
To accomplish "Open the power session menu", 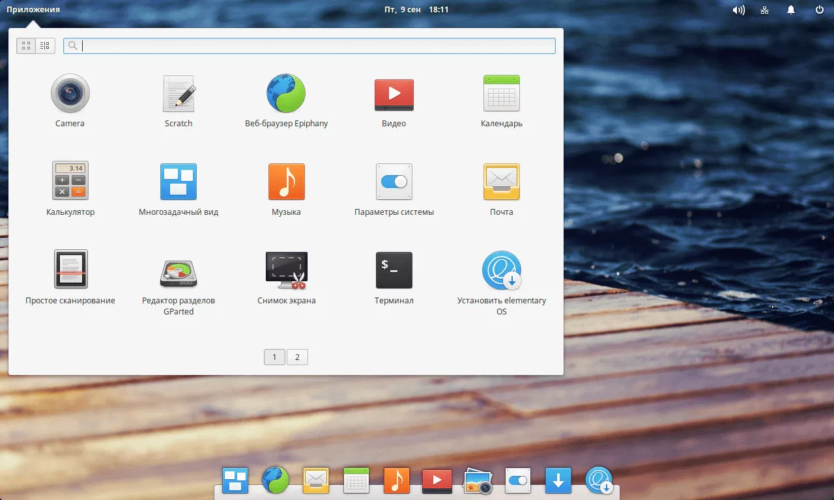I will click(x=818, y=10).
